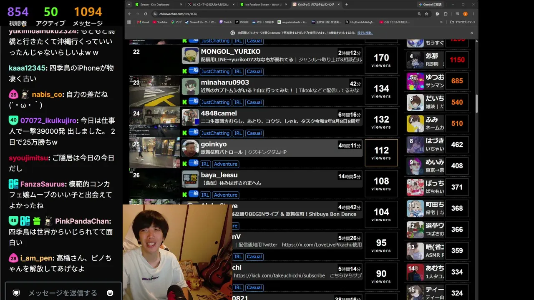
Task: Open the goinkyo stream title 歌舞伎町パトロール
Action: tap(222, 152)
